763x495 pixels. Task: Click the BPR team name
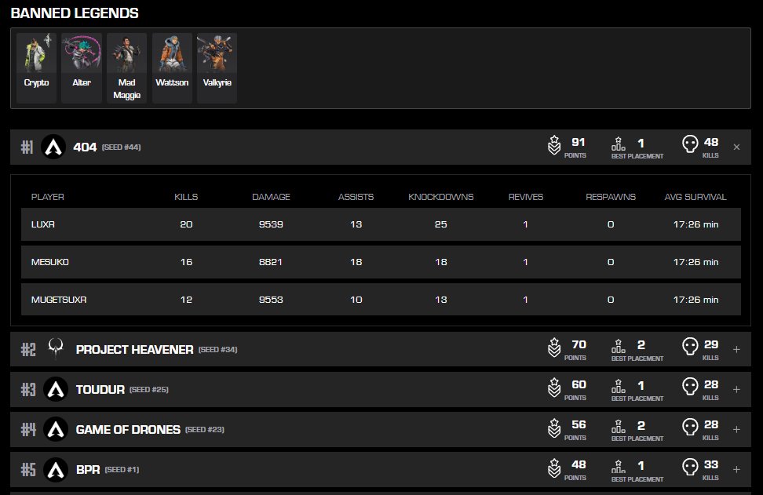[x=88, y=469]
